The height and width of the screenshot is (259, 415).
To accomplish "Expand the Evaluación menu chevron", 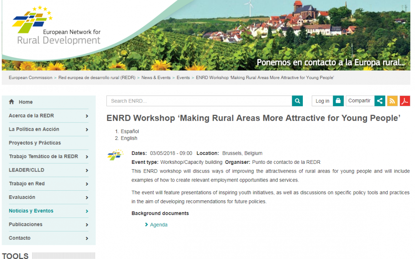I will [87, 198].
